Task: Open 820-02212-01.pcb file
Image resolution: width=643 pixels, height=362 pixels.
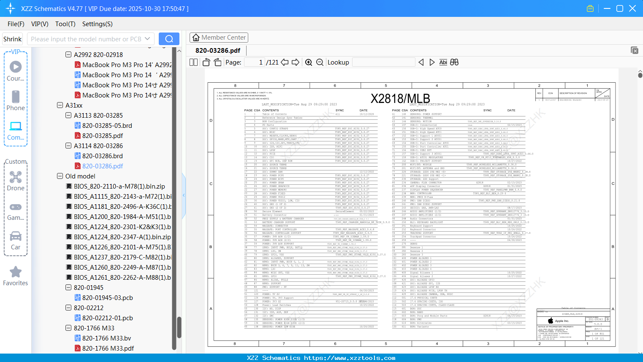Action: coord(108,318)
